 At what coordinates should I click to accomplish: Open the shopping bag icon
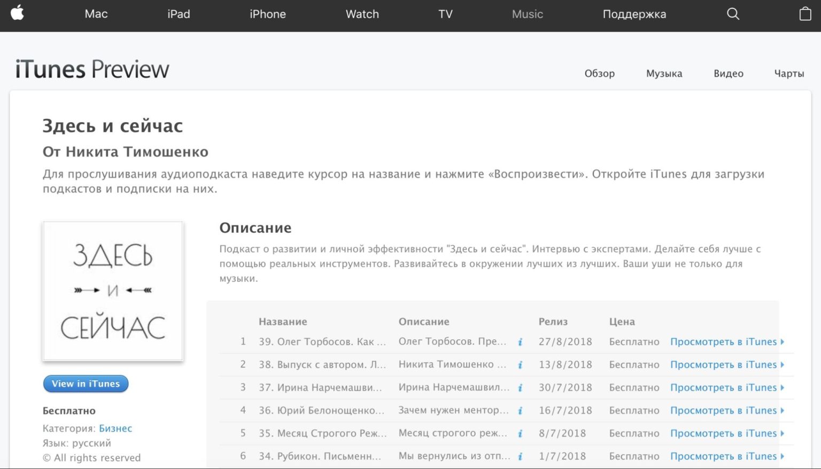pos(805,14)
